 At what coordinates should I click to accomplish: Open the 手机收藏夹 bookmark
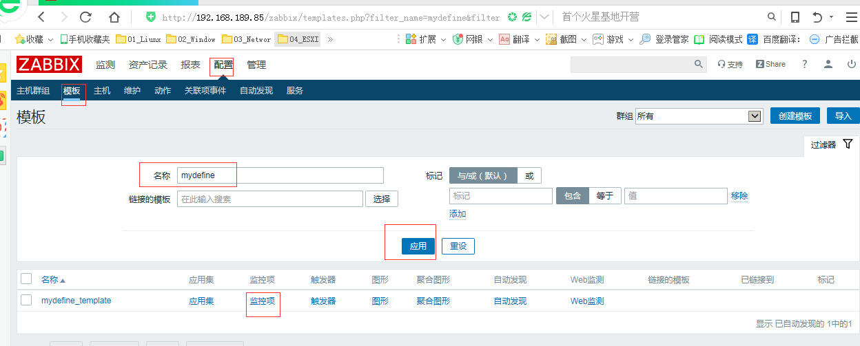(85, 39)
